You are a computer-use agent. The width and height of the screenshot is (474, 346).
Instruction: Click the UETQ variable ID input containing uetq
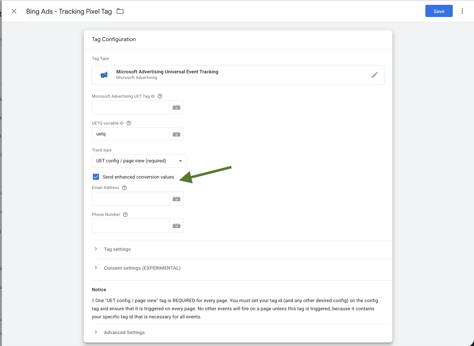click(131, 134)
